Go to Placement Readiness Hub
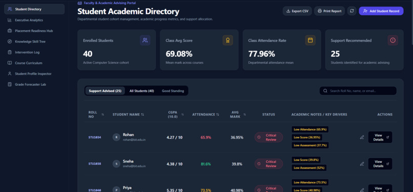The image size is (413, 192). [x=34, y=31]
